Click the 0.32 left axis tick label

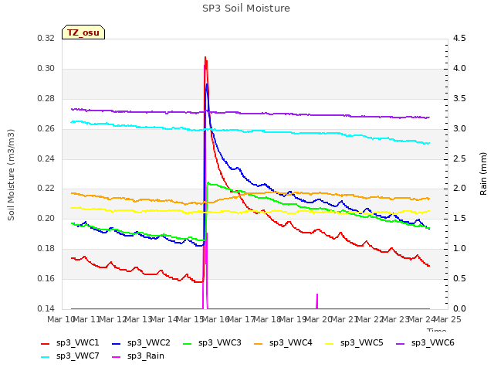click(46, 38)
